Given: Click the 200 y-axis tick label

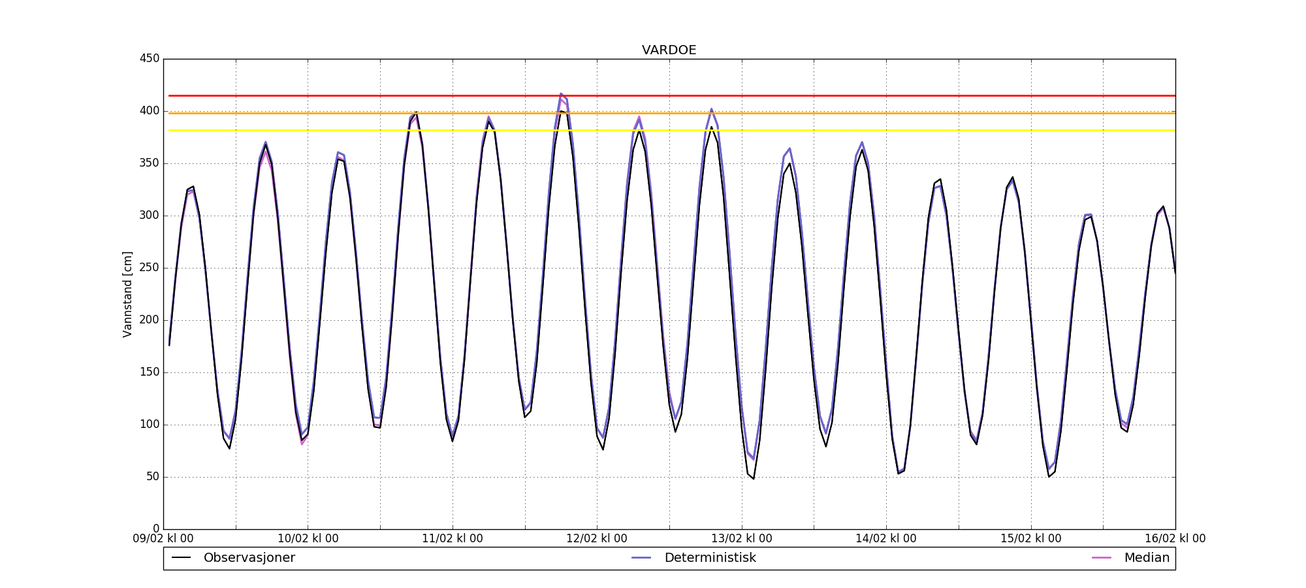Looking at the screenshot, I should tap(150, 320).
